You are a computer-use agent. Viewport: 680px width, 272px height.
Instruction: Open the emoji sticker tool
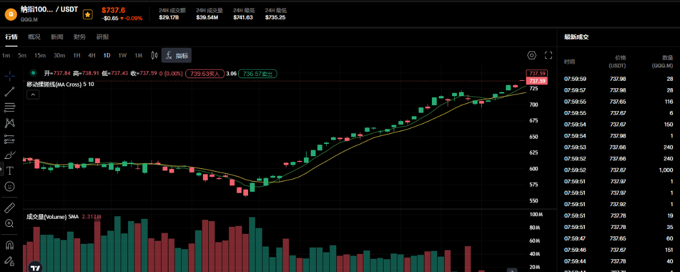[x=10, y=186]
